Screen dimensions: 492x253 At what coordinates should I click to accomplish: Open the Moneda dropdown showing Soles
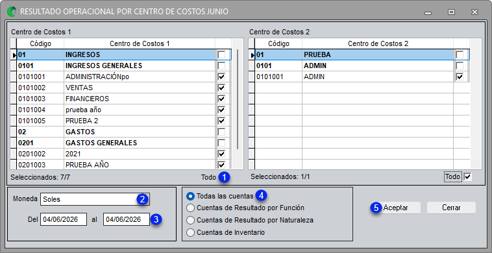[95, 199]
